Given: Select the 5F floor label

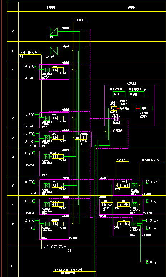Looking at the screenshot, I should (12, 138).
